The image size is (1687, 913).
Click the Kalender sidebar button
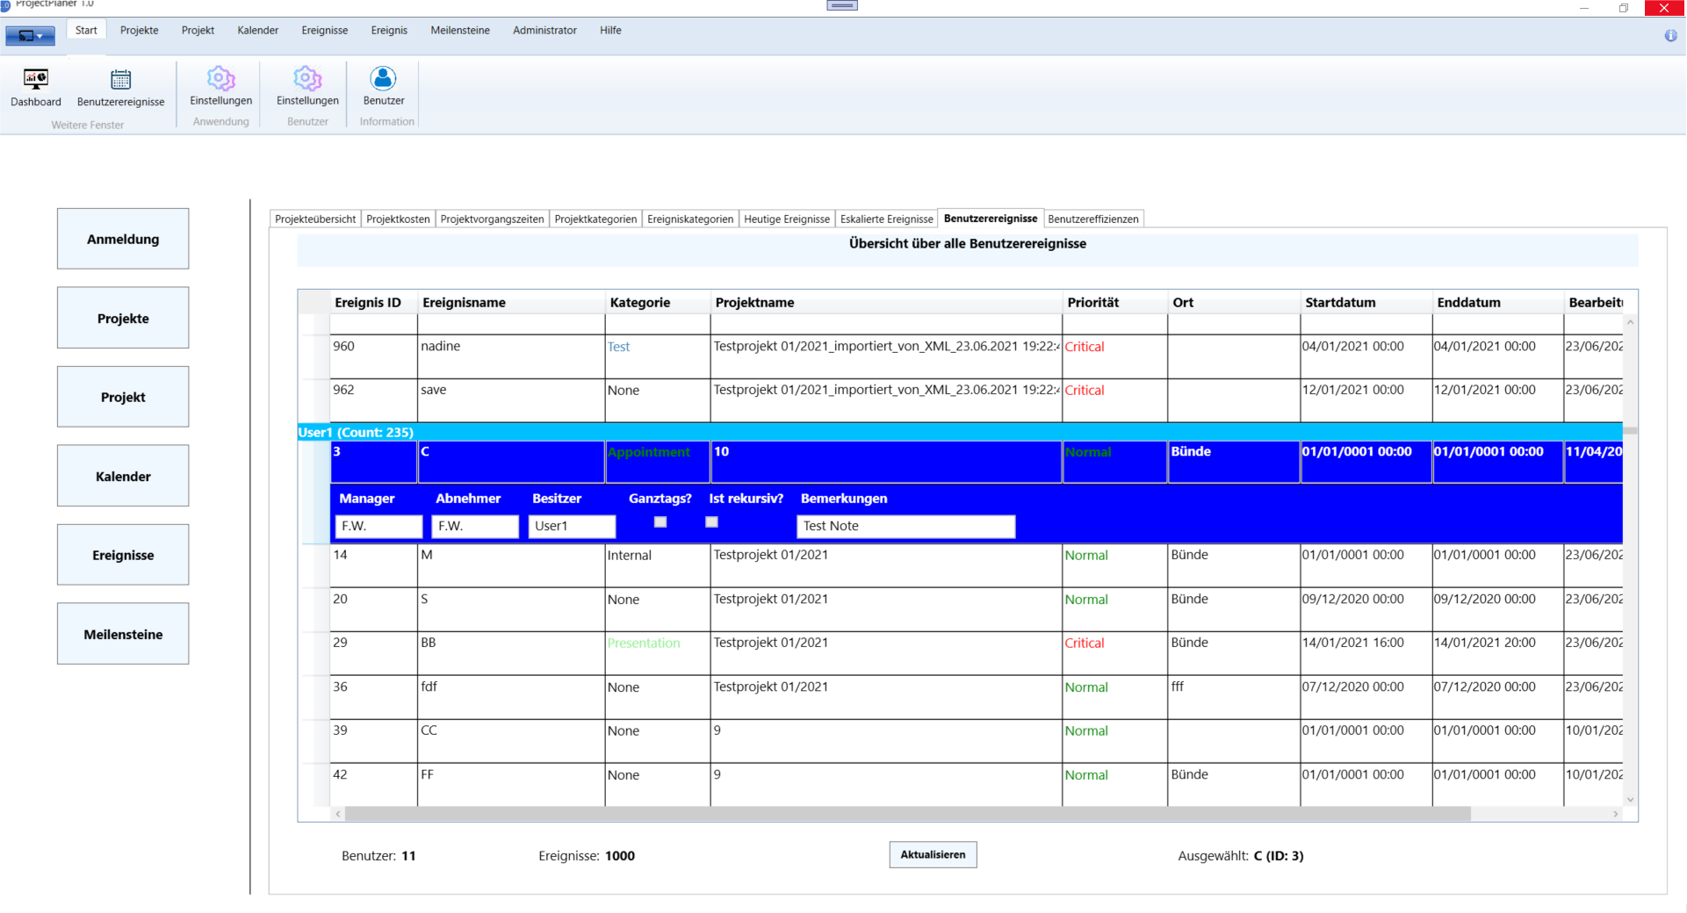coord(123,476)
